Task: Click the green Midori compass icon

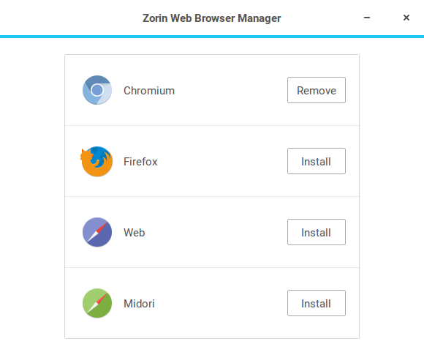Action: tap(97, 303)
